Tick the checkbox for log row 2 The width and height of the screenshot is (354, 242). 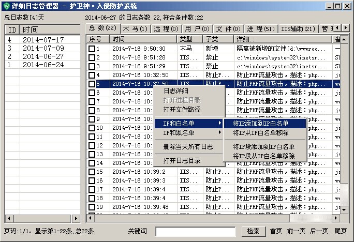[92, 57]
